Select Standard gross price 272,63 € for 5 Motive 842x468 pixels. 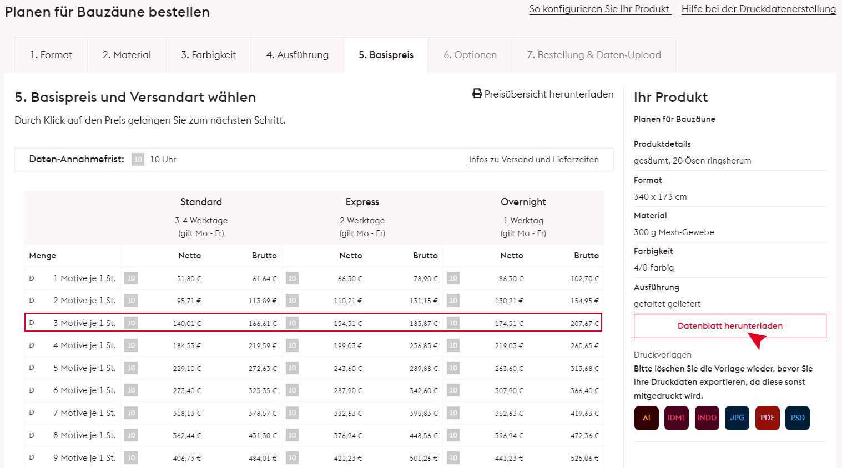[x=263, y=368]
